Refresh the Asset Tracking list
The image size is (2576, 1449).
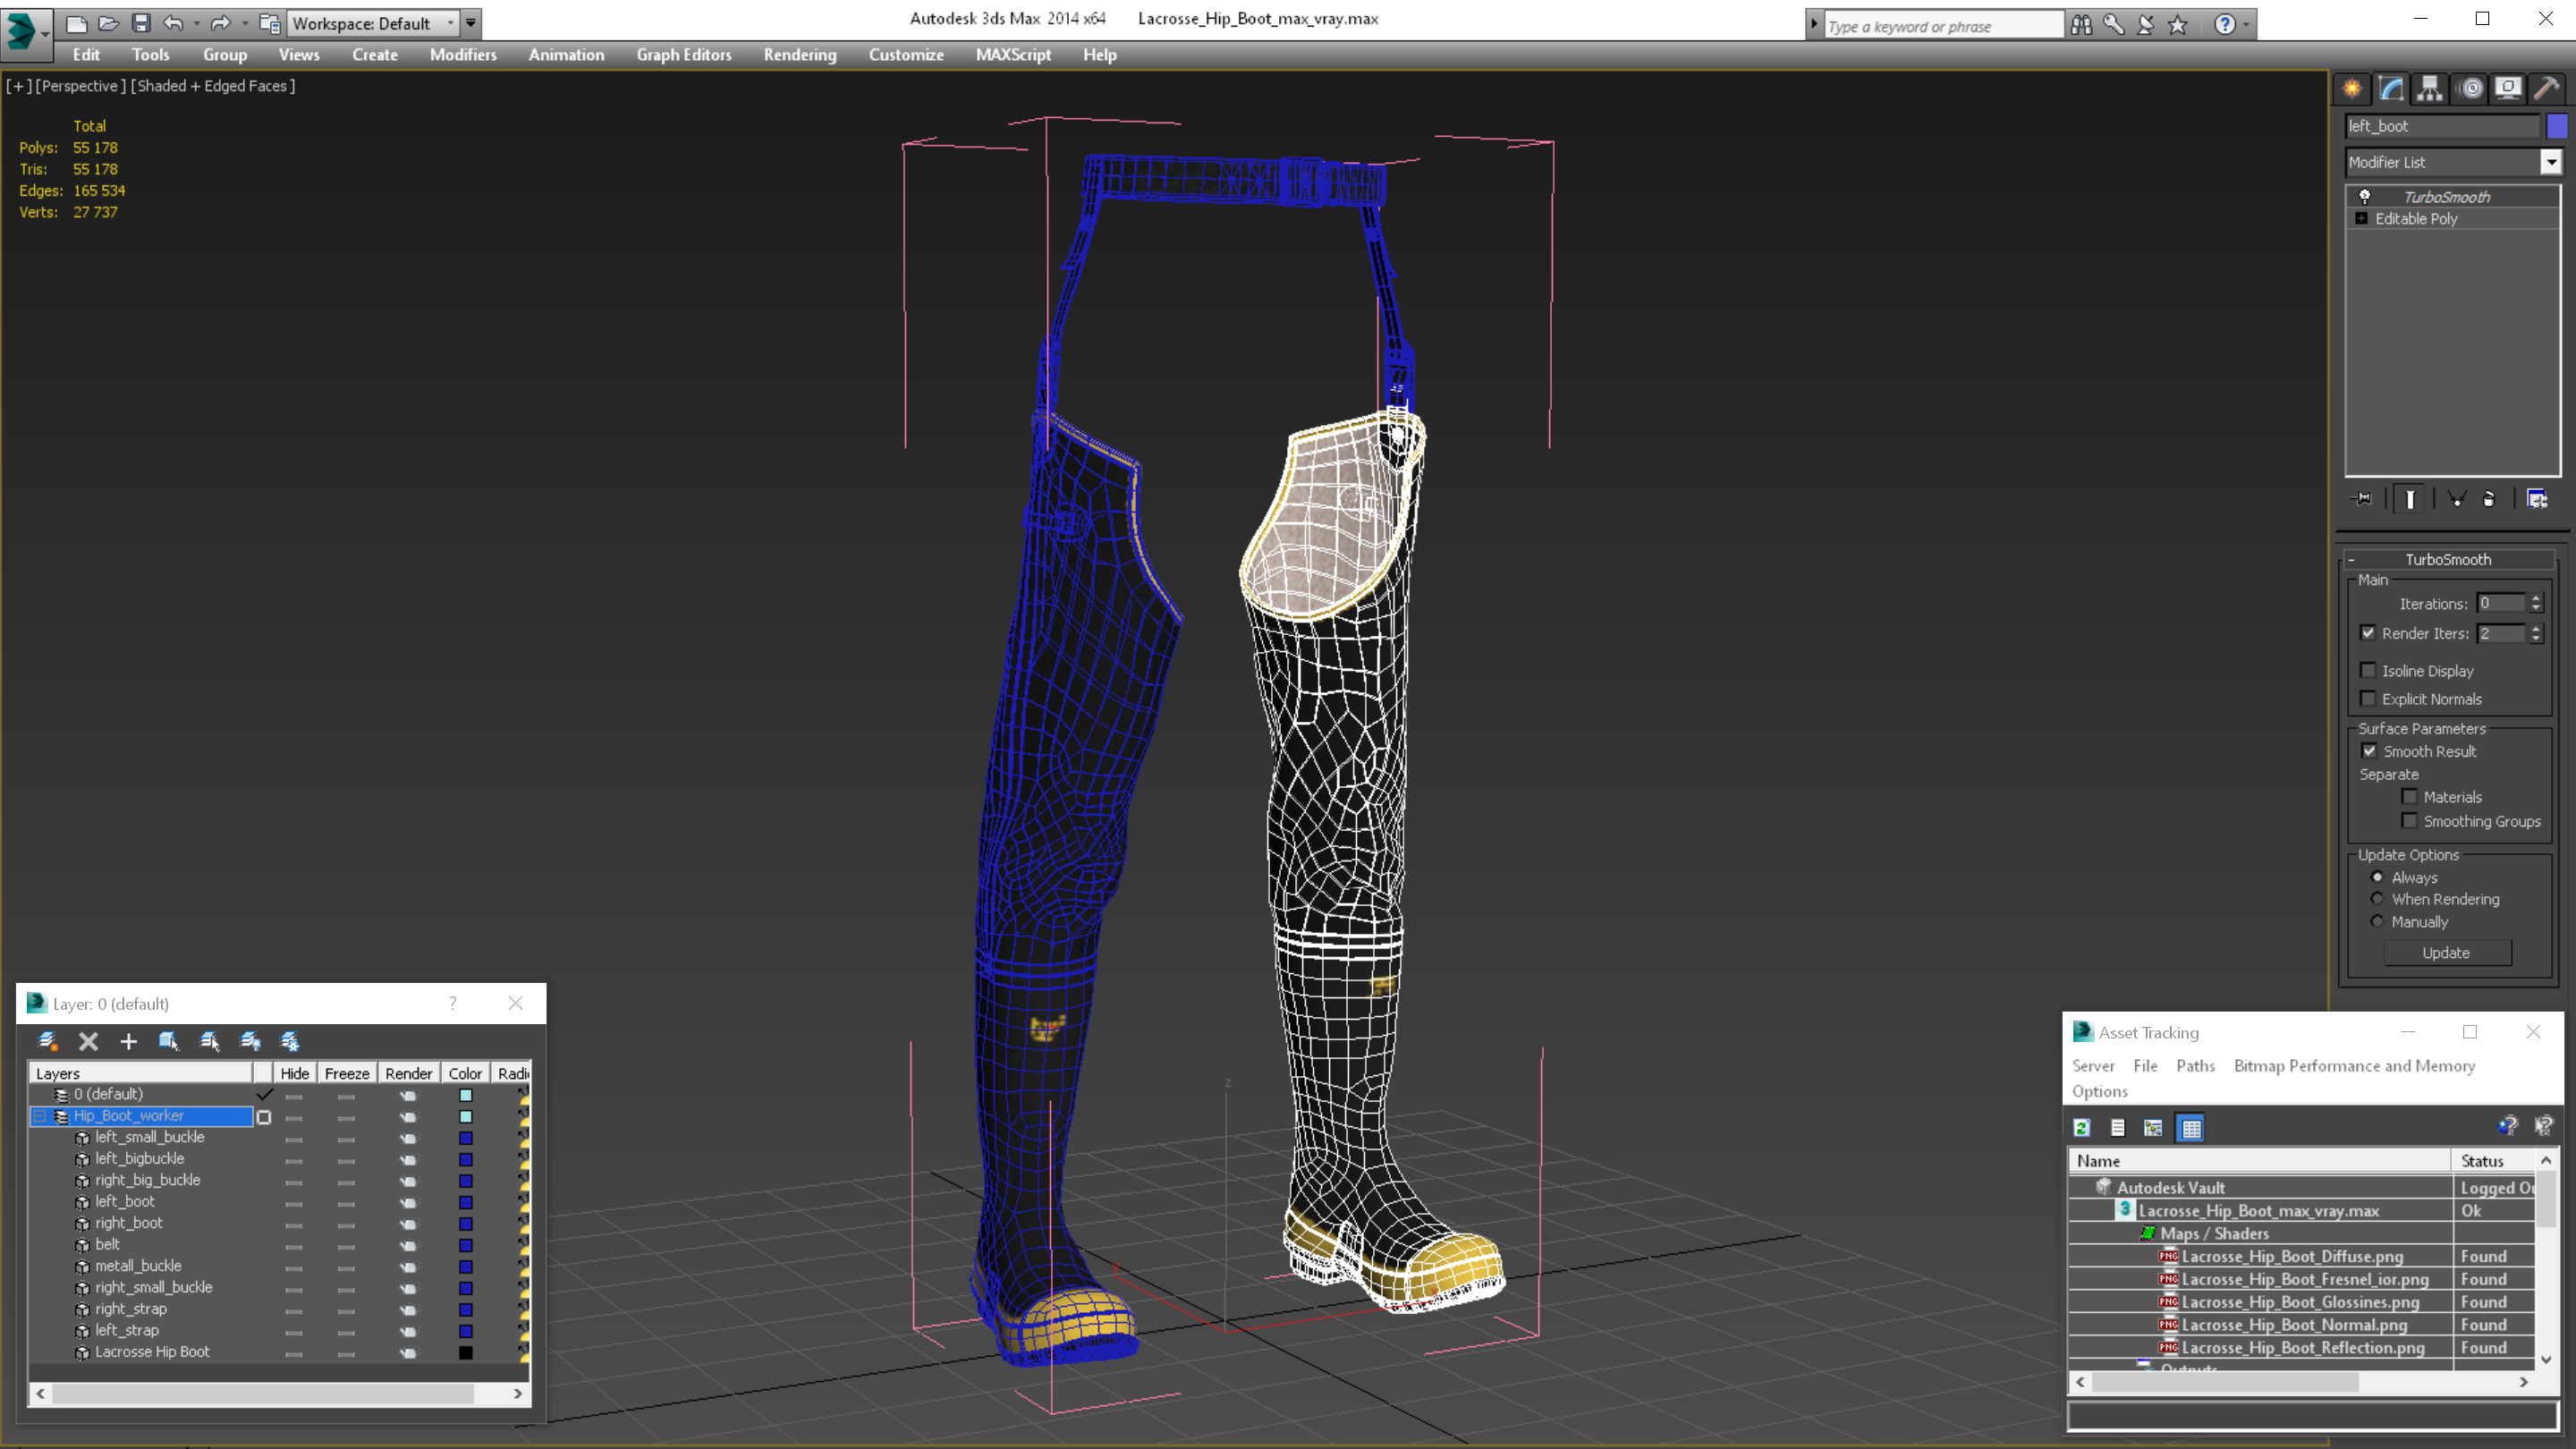(x=2082, y=1128)
